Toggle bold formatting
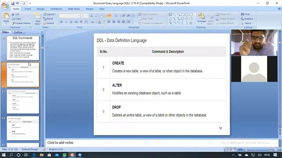The image size is (282, 158). tap(62, 22)
